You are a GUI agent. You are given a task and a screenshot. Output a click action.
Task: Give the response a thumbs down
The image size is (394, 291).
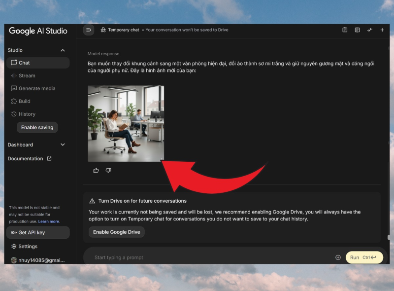[x=108, y=171]
